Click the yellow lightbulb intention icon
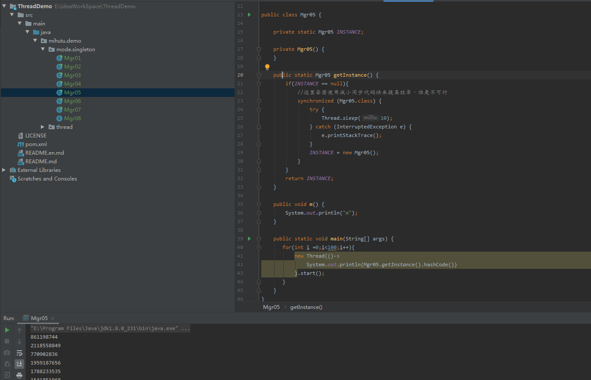 coord(267,67)
